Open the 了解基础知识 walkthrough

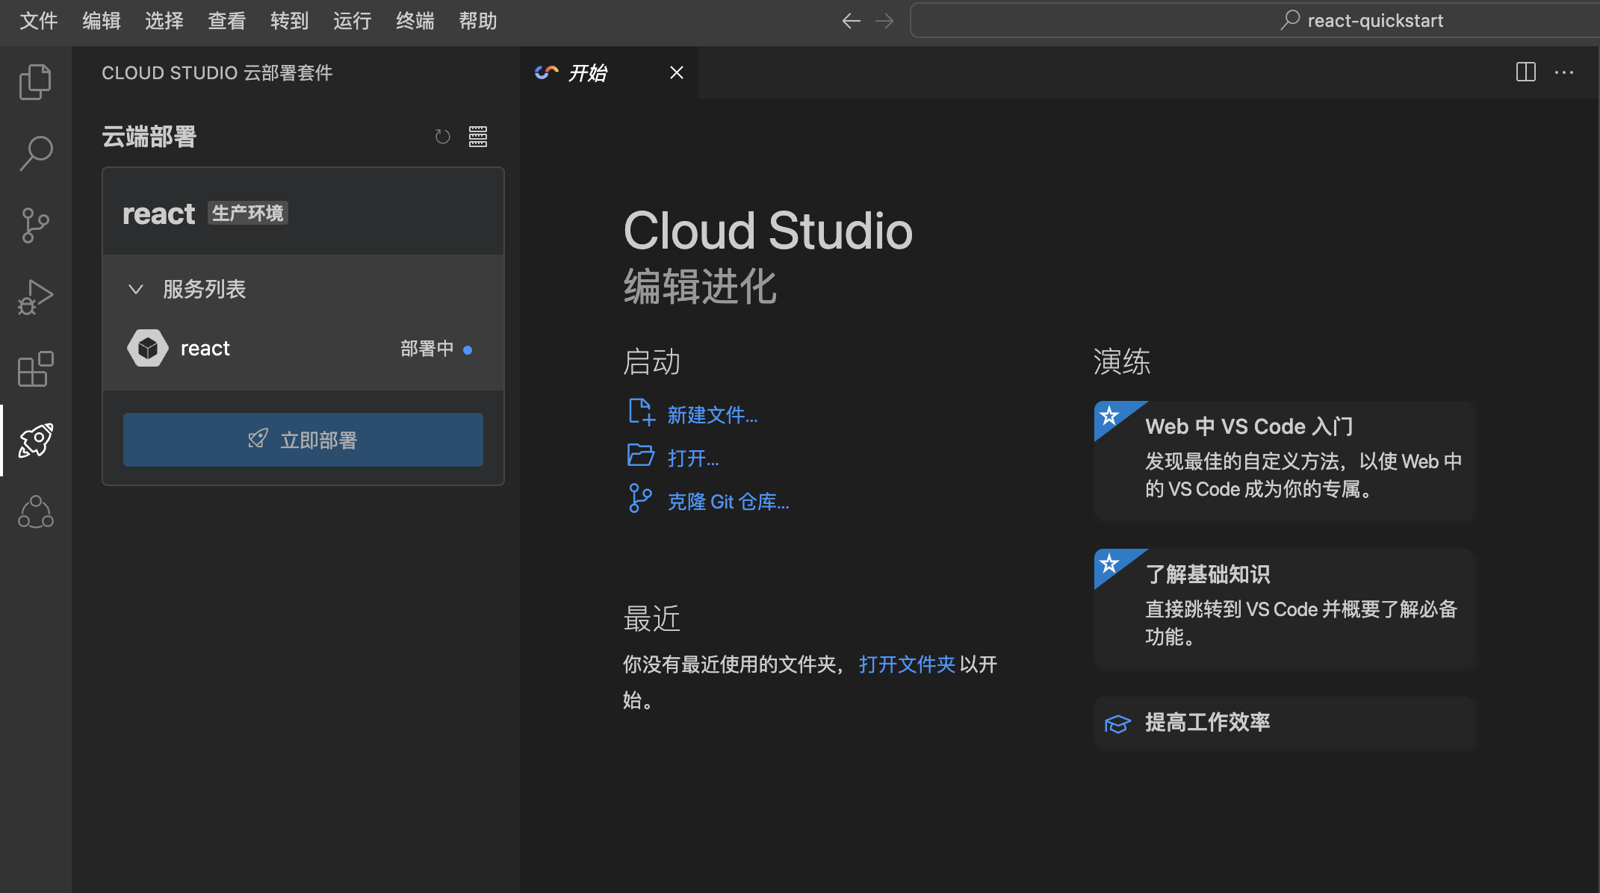[1283, 609]
